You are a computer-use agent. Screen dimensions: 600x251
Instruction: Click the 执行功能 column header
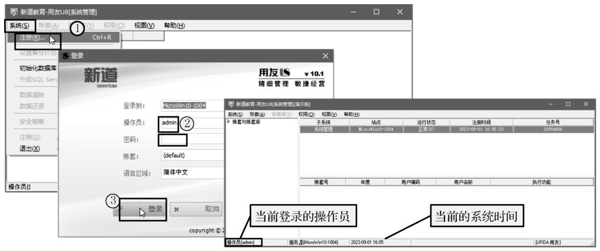click(x=542, y=182)
